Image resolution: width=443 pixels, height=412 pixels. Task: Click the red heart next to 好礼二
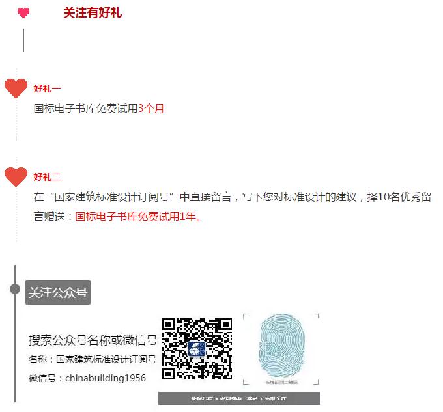pos(16,177)
